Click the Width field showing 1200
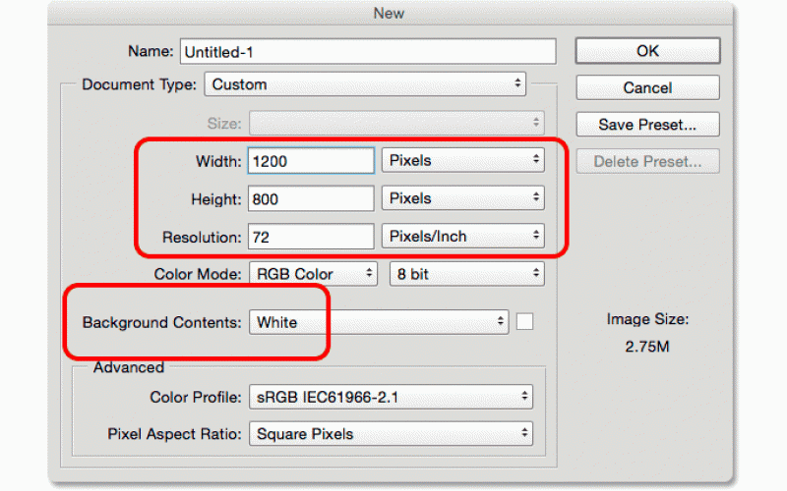 click(x=311, y=161)
